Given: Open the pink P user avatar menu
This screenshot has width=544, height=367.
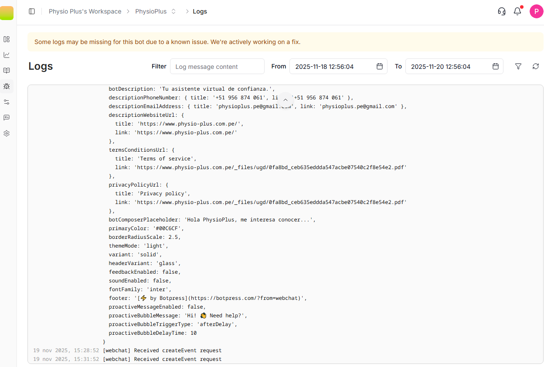Looking at the screenshot, I should point(536,11).
